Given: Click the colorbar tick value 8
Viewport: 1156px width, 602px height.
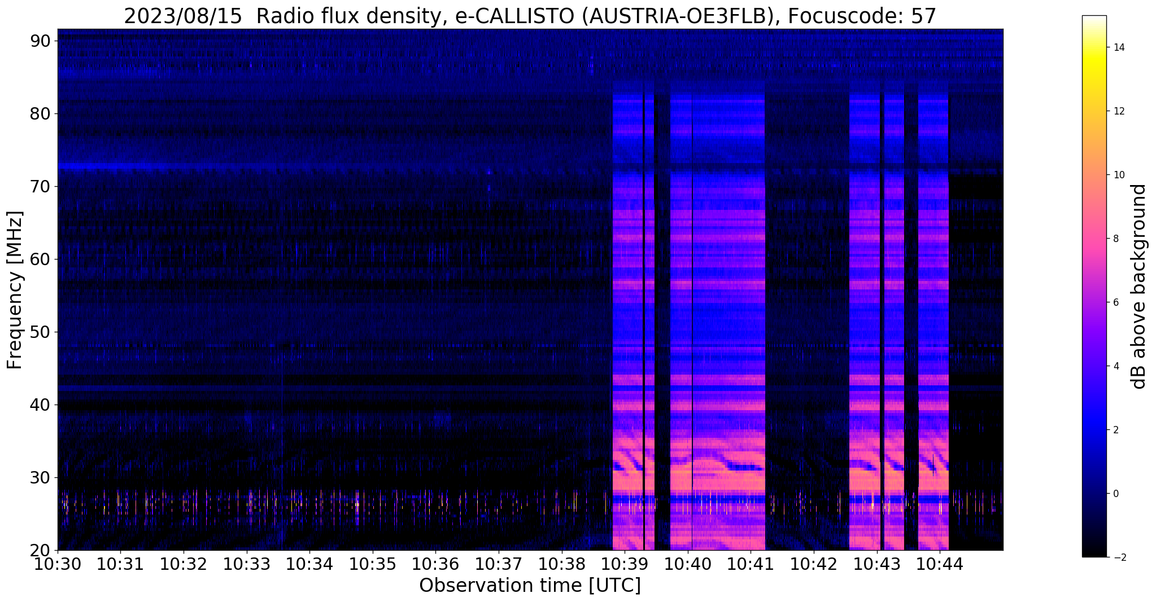Looking at the screenshot, I should point(1115,239).
